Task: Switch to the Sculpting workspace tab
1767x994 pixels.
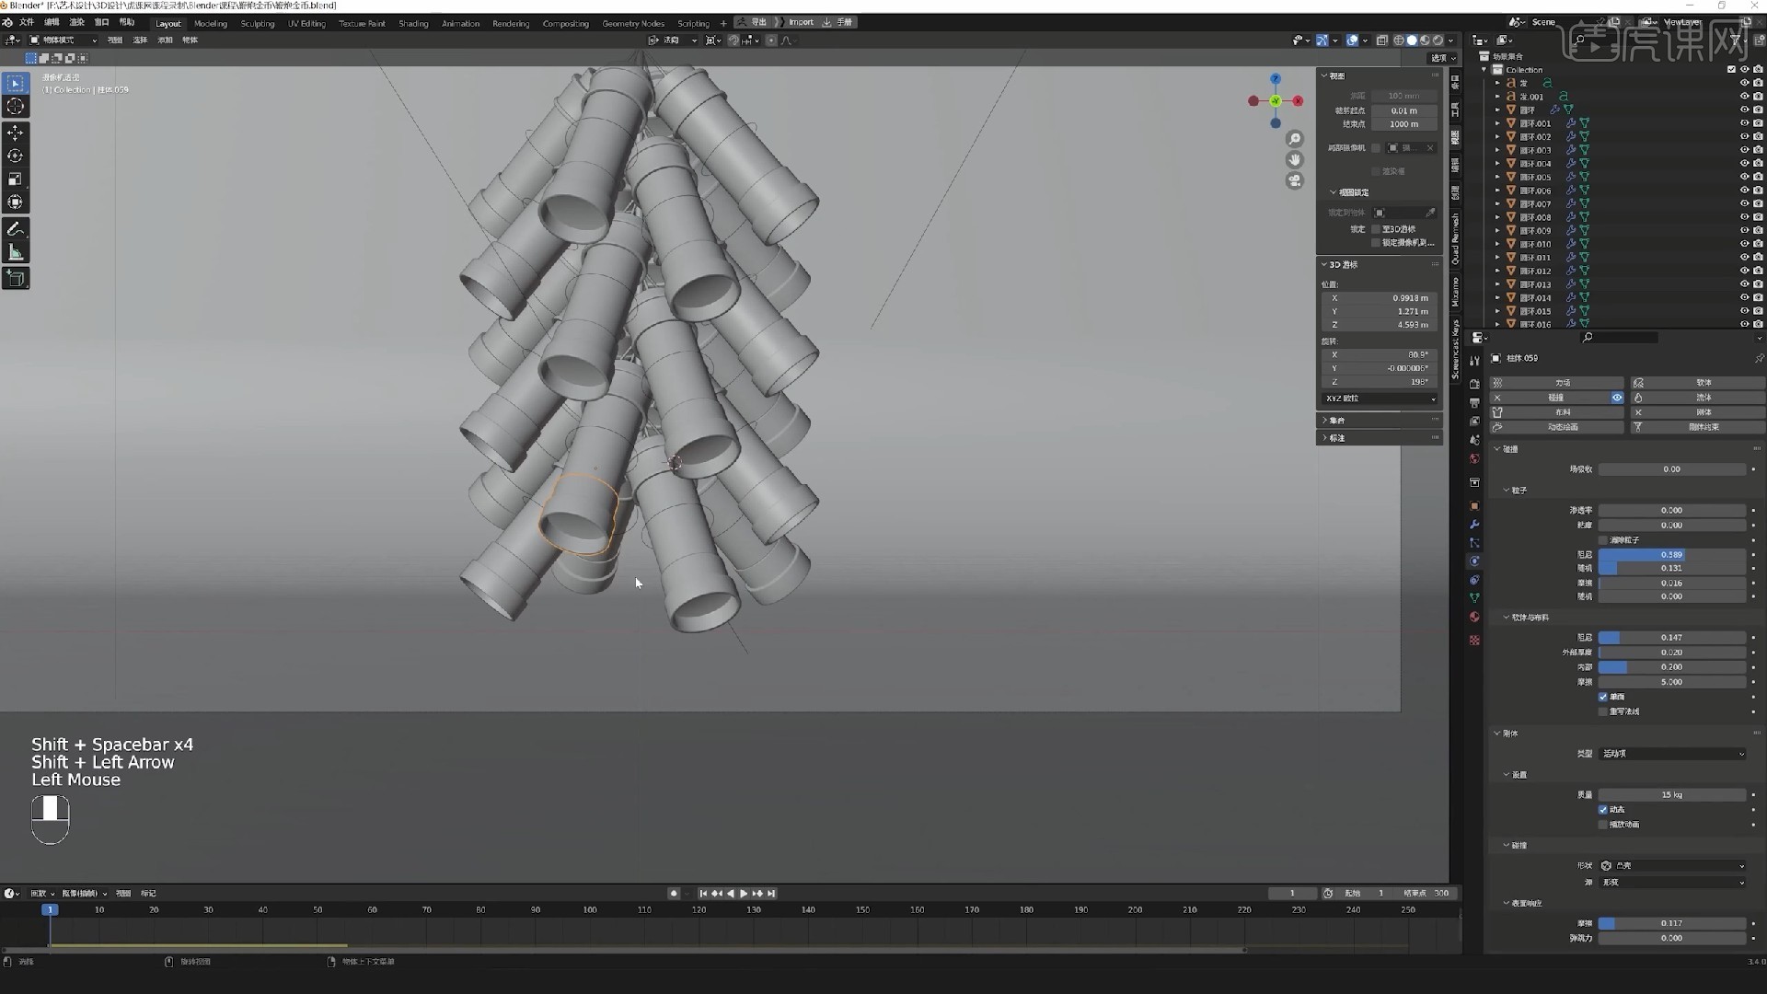Action: [258, 24]
